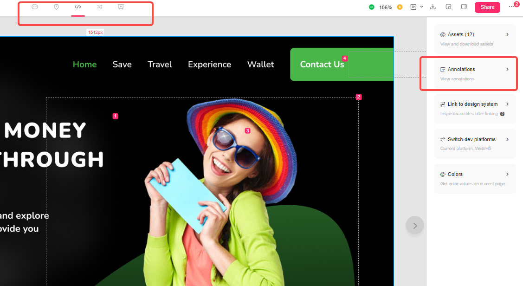
Task: Click the pink Share button
Action: point(487,7)
